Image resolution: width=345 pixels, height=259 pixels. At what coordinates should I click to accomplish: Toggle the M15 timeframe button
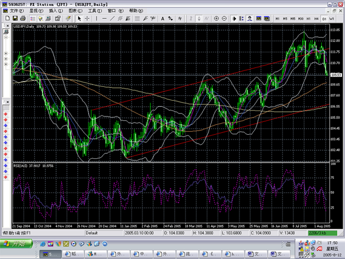(x=293, y=19)
